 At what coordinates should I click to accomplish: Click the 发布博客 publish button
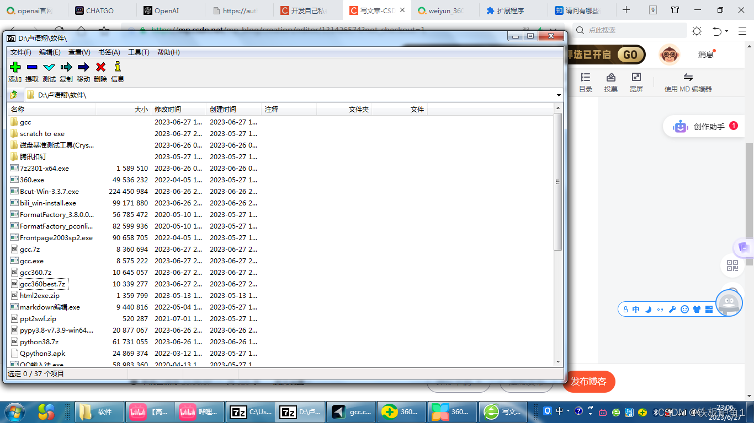[588, 381]
